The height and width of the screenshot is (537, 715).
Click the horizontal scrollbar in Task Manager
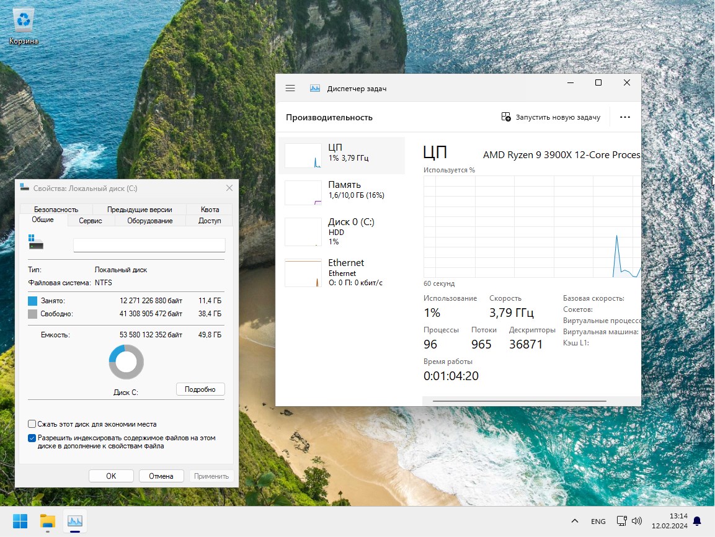coord(520,401)
